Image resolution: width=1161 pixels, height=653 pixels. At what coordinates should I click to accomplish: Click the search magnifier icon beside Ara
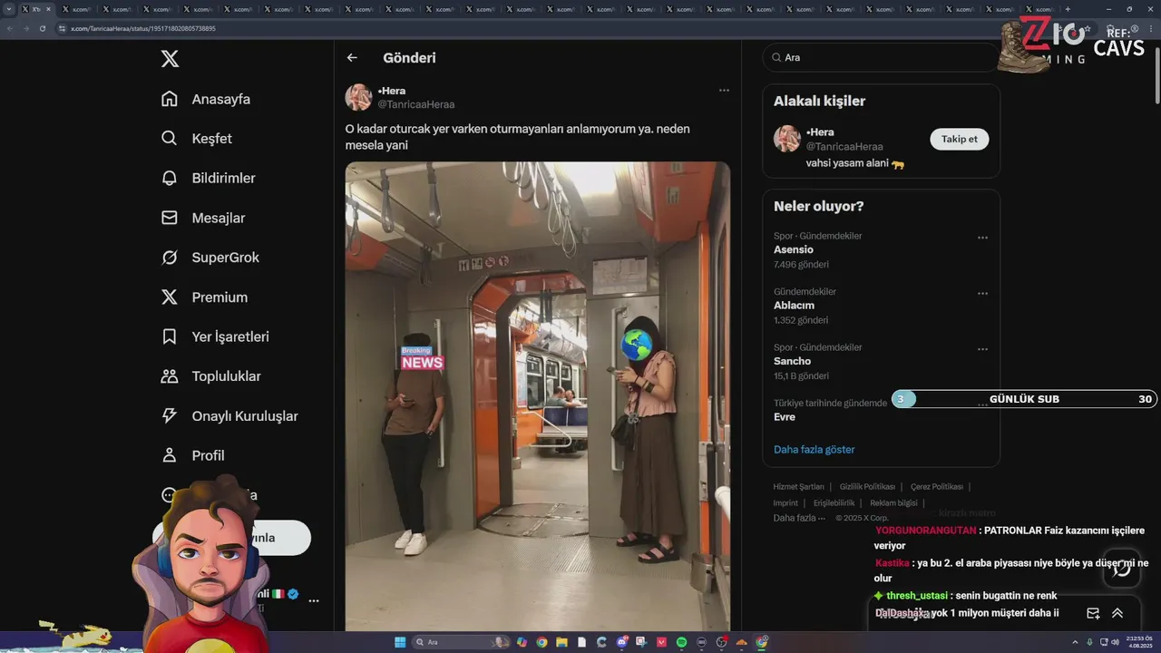point(776,57)
